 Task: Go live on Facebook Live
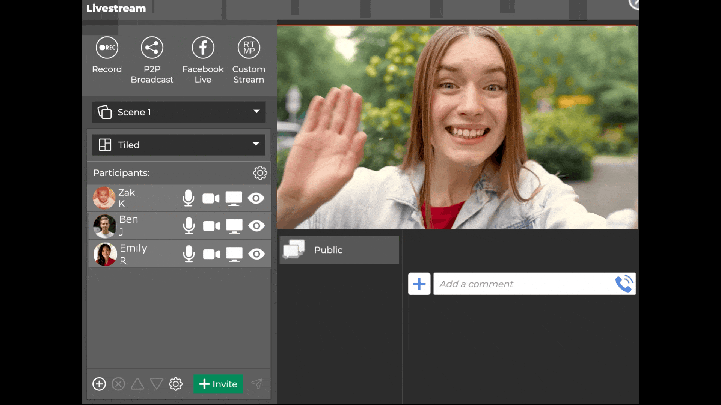[x=203, y=48]
